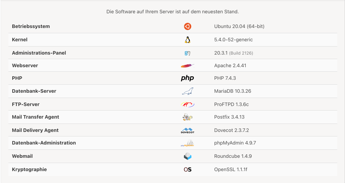345x183 pixels.
Task: Click the MariaDB 10.3.26 version text
Action: click(232, 91)
